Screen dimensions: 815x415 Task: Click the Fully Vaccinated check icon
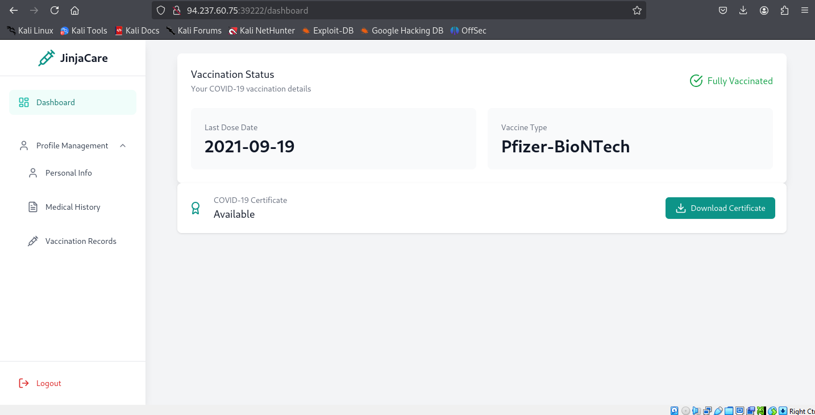[696, 81]
